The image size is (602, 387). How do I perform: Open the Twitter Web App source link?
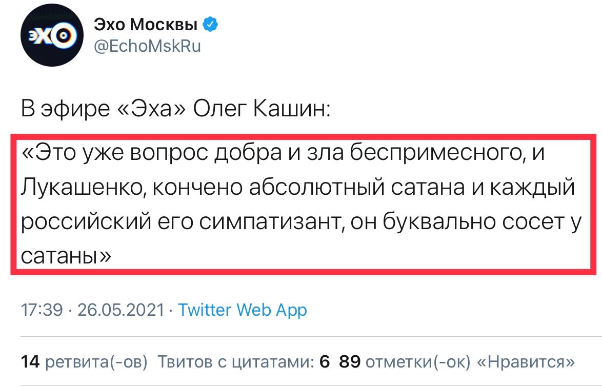(242, 310)
